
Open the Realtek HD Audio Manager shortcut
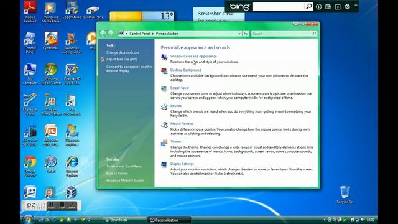[x=72, y=73]
